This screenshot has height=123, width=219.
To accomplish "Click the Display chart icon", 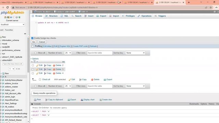I will (x=82, y=100).
